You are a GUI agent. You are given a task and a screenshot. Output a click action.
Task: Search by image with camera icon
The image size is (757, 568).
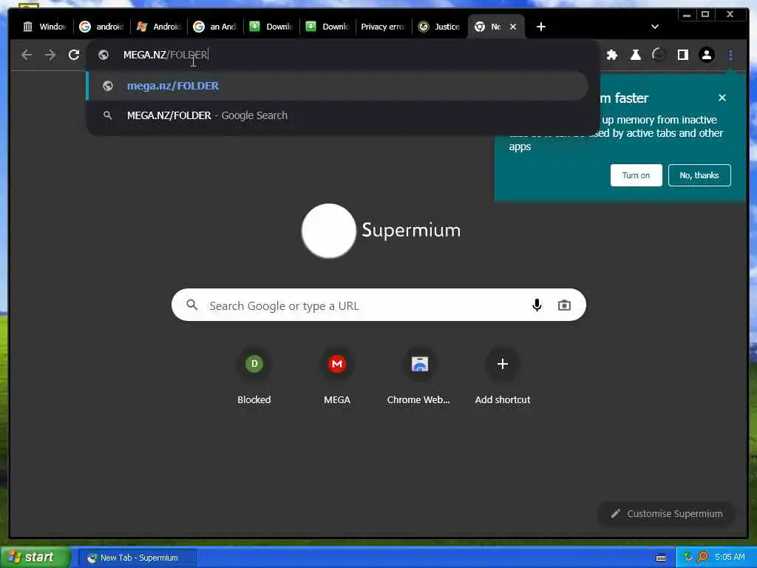pyautogui.click(x=564, y=305)
